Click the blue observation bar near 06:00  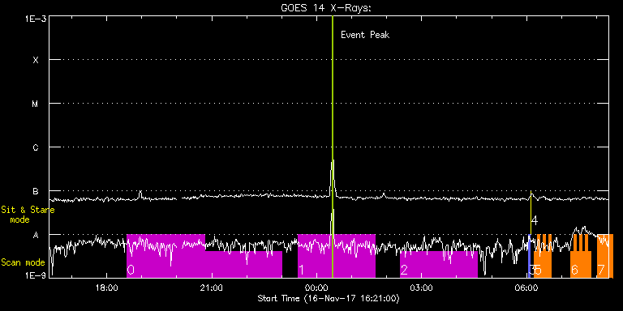tap(529, 256)
